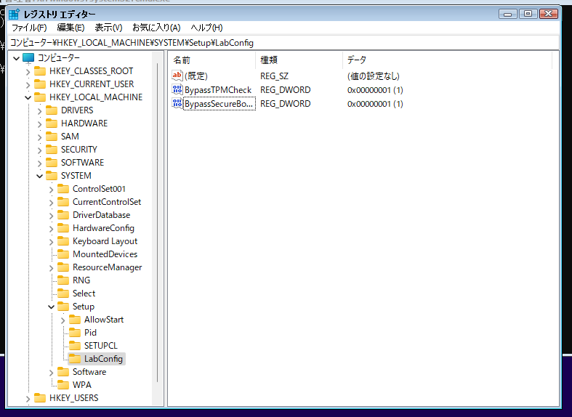The height and width of the screenshot is (417, 572).
Task: Click the DWORD icon of BypassSecureBo... value
Action: click(177, 103)
